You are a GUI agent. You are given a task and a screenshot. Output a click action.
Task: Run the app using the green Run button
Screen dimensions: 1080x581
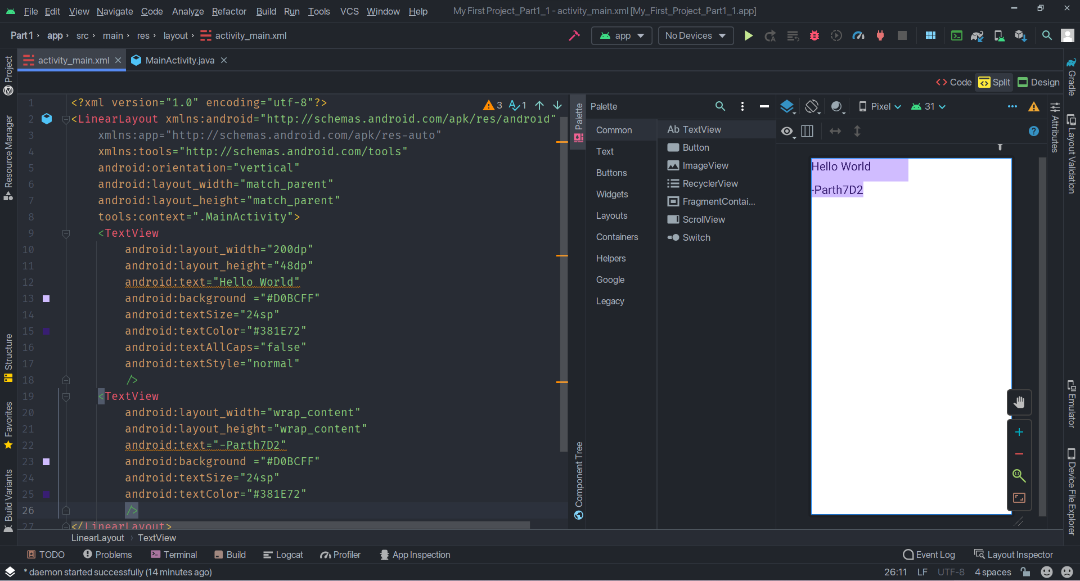[748, 35]
